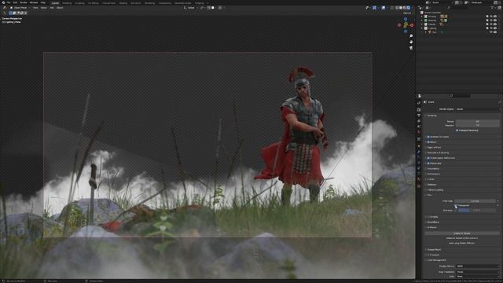Open the outliner filter funnel icon
This screenshot has height=283, width=503.
[x=493, y=8]
